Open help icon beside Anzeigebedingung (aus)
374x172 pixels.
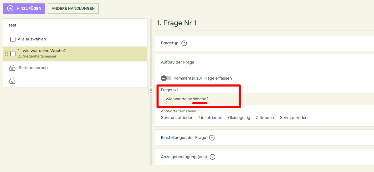[x=213, y=157]
